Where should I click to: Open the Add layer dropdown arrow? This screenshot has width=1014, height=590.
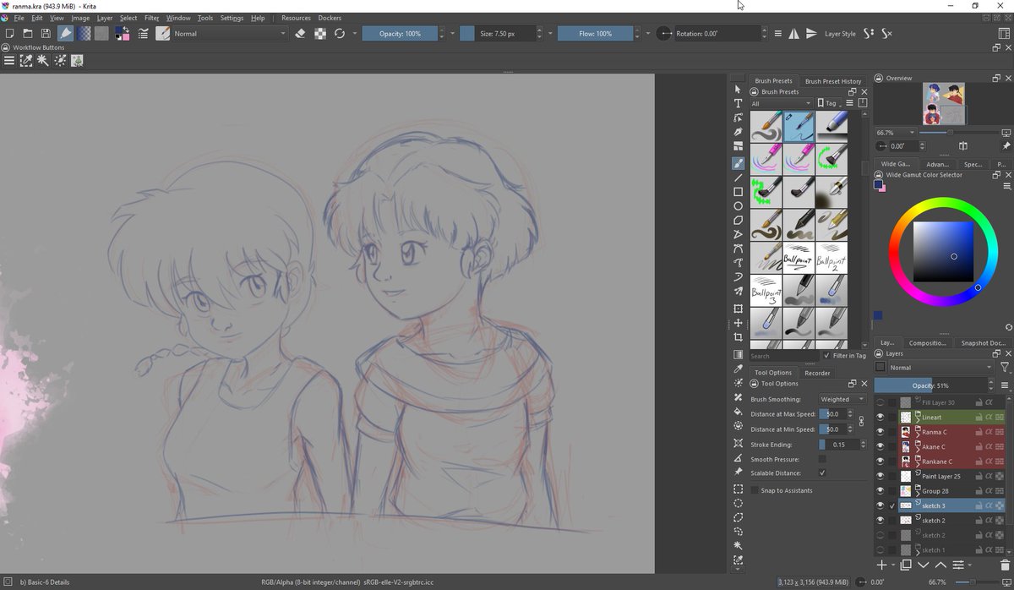coord(892,564)
